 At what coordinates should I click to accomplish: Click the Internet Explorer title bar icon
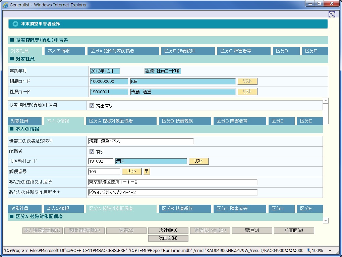coord(5,5)
